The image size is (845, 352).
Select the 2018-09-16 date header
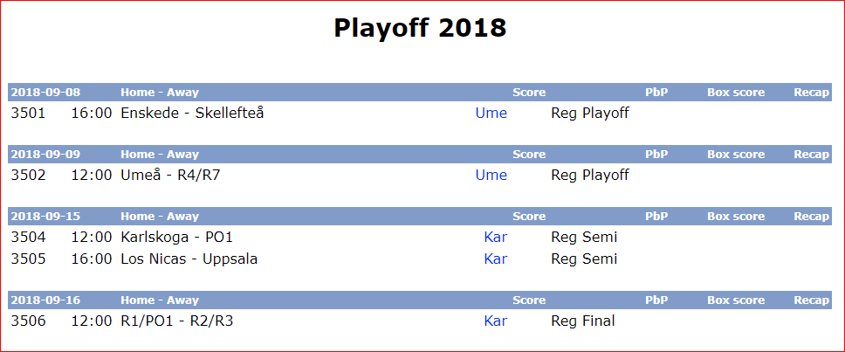(x=45, y=300)
